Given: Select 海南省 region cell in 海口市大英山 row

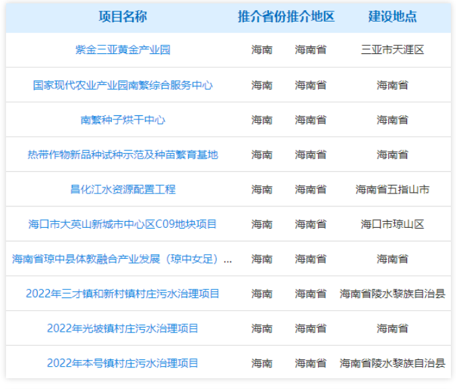Looking at the screenshot, I should (311, 225).
